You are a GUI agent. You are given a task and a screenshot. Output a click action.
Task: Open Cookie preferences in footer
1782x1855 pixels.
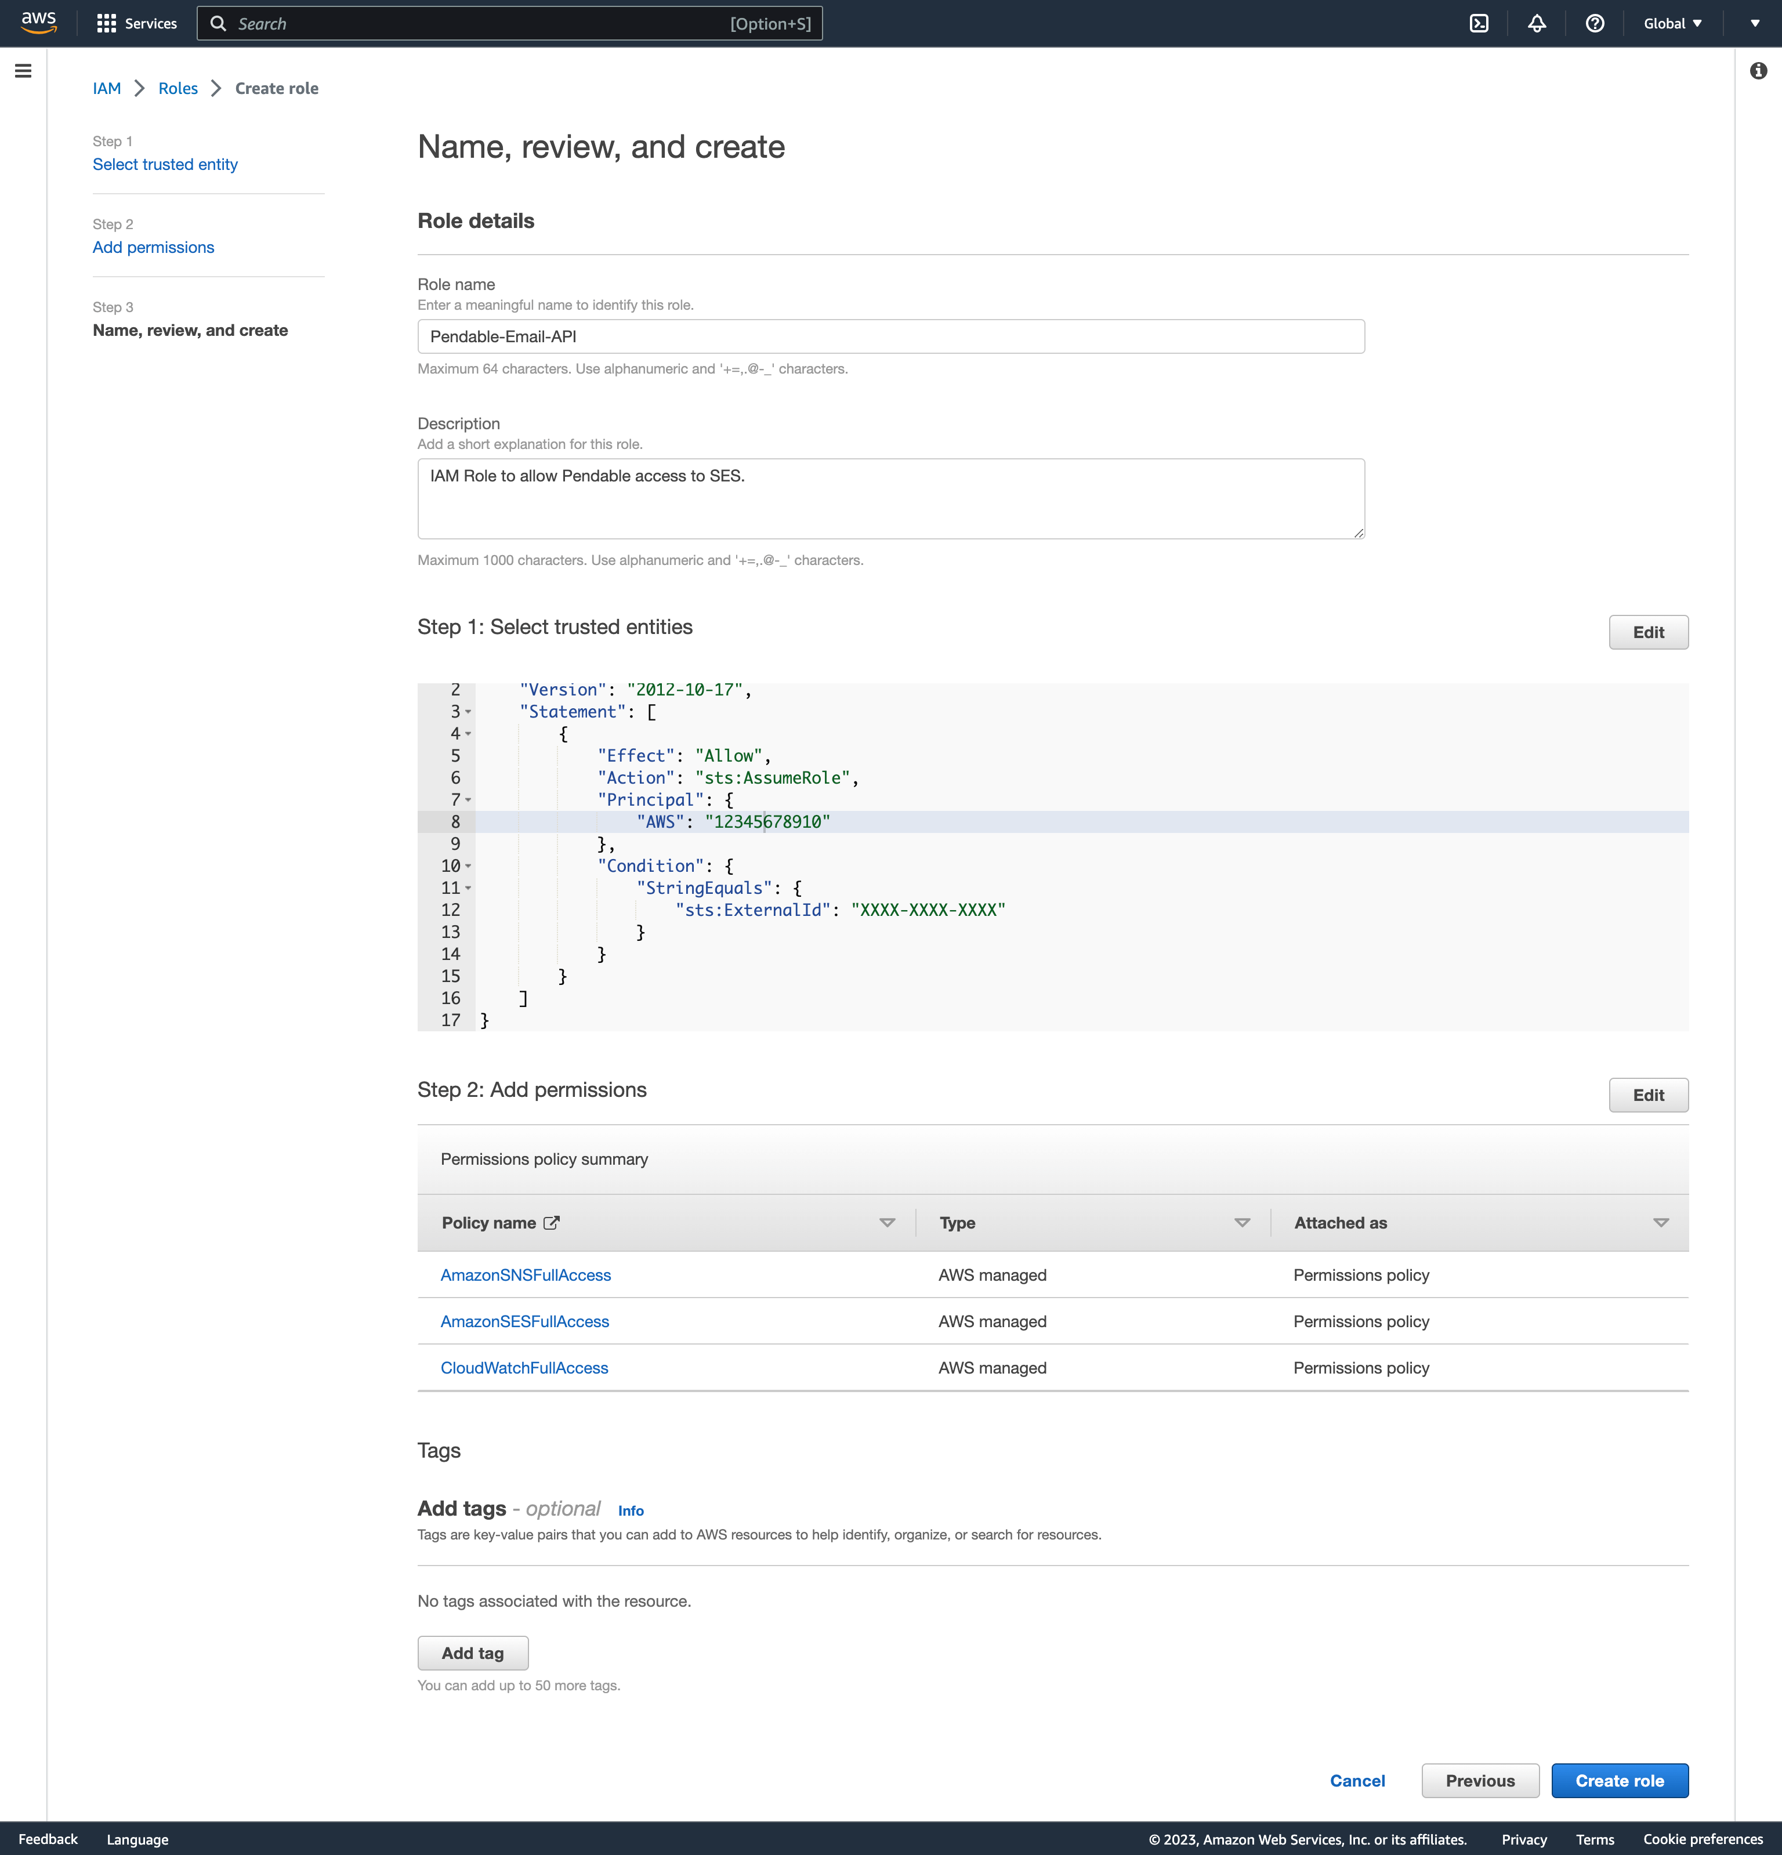tap(1703, 1839)
